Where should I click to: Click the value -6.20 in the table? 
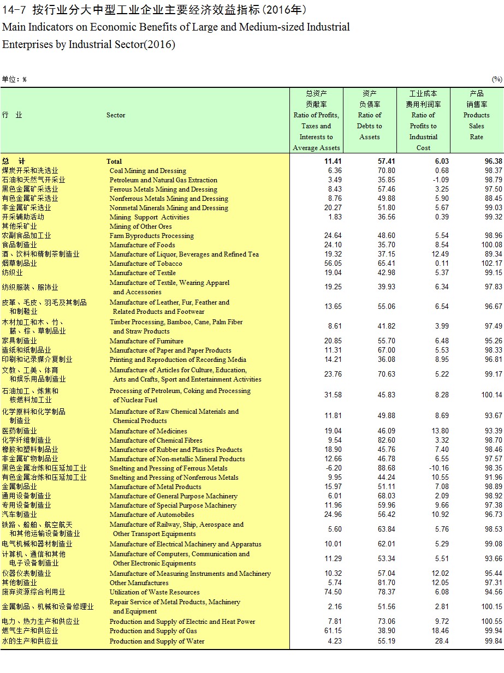pyautogui.click(x=333, y=468)
